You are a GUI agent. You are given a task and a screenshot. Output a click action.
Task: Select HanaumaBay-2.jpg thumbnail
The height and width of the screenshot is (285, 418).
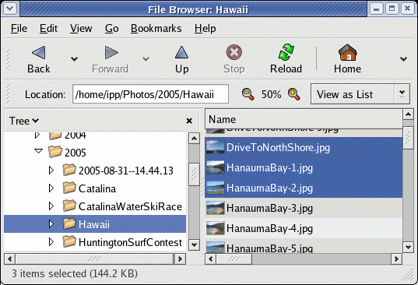[216, 188]
